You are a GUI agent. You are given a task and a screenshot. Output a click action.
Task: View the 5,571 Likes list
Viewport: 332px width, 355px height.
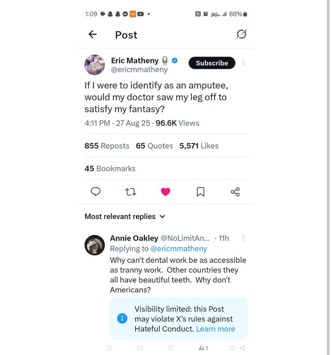tap(199, 146)
